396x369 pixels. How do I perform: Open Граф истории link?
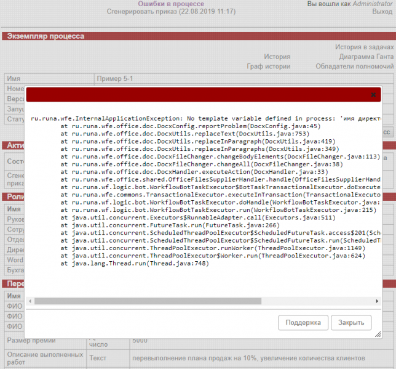tap(269, 67)
